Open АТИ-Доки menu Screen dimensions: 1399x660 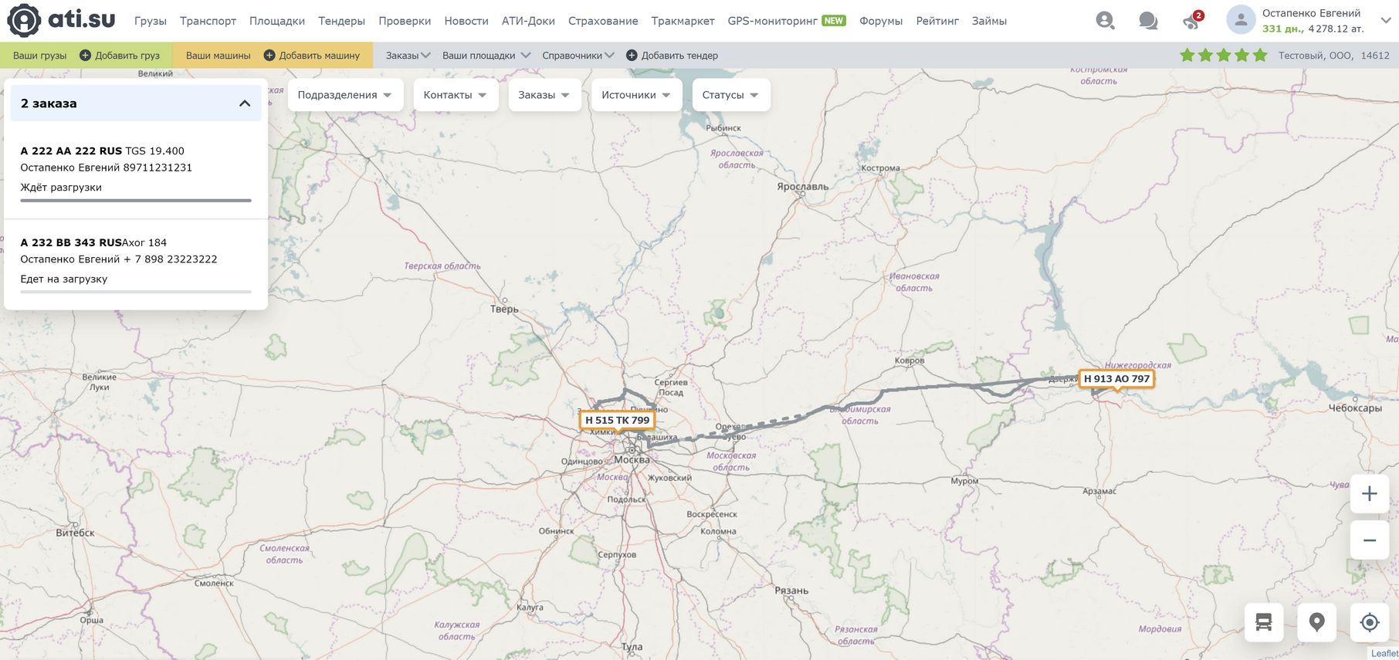[x=528, y=21]
